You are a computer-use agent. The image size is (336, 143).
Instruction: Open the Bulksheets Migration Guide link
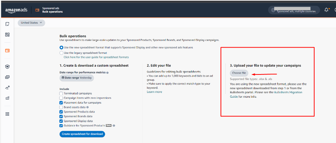click(x=266, y=94)
